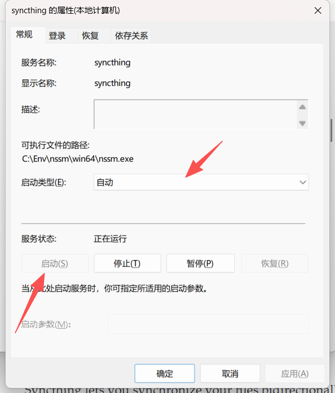Click the disabled 恢复(R) button under 服务状态
335x393 pixels.
[274, 264]
